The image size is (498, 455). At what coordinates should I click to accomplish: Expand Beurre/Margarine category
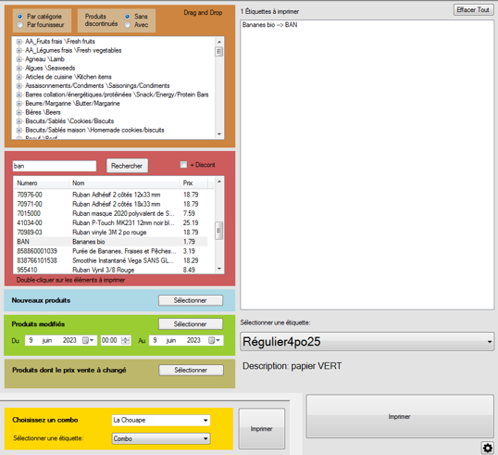(x=19, y=104)
